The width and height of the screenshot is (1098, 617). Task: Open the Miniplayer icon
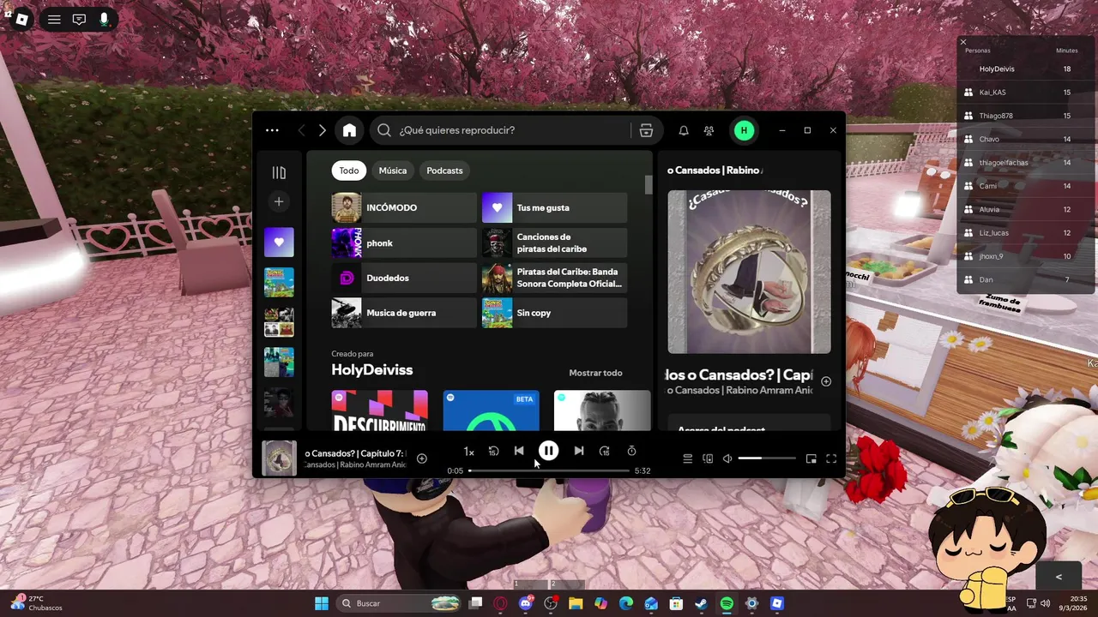[811, 458]
